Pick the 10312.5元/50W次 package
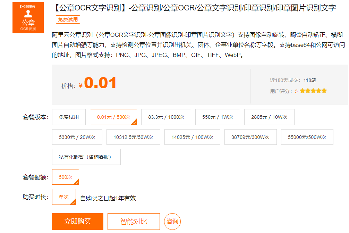Screen dimensions: 349x233 [x=133, y=137]
